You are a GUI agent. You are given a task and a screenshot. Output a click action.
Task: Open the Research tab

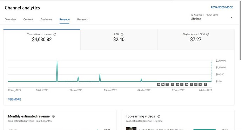pos(82,19)
